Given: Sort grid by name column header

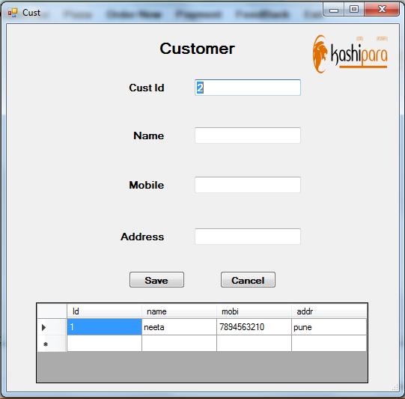Looking at the screenshot, I should coord(179,311).
